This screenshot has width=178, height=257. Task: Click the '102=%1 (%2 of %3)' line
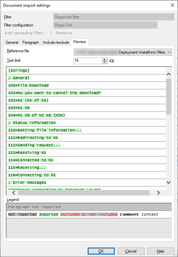(x=86, y=100)
